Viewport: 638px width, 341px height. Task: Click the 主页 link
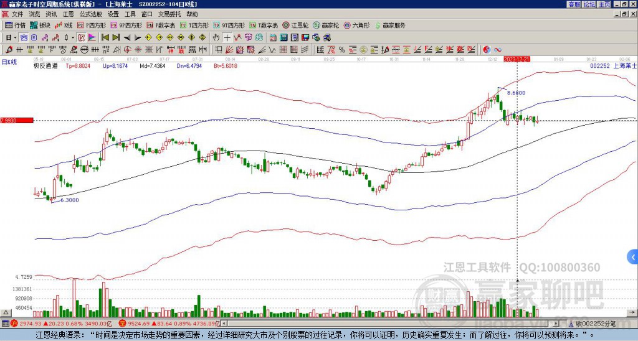(604, 4)
